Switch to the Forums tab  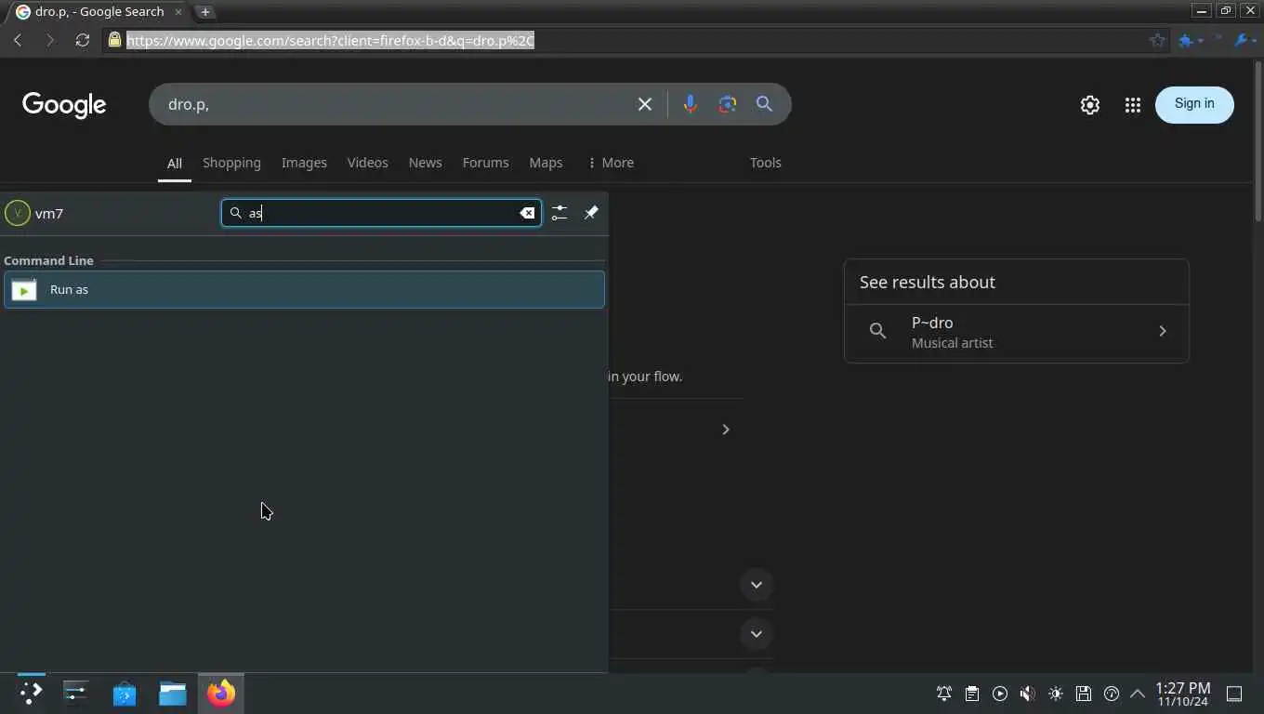pyautogui.click(x=485, y=163)
